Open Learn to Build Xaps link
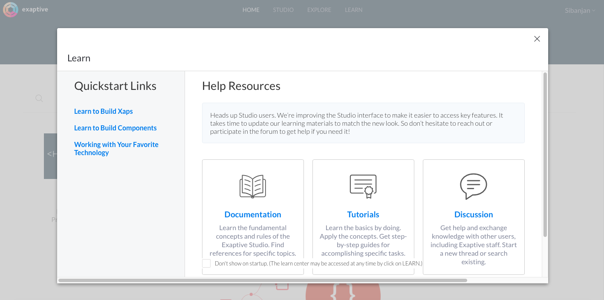The width and height of the screenshot is (604, 300). (x=104, y=111)
